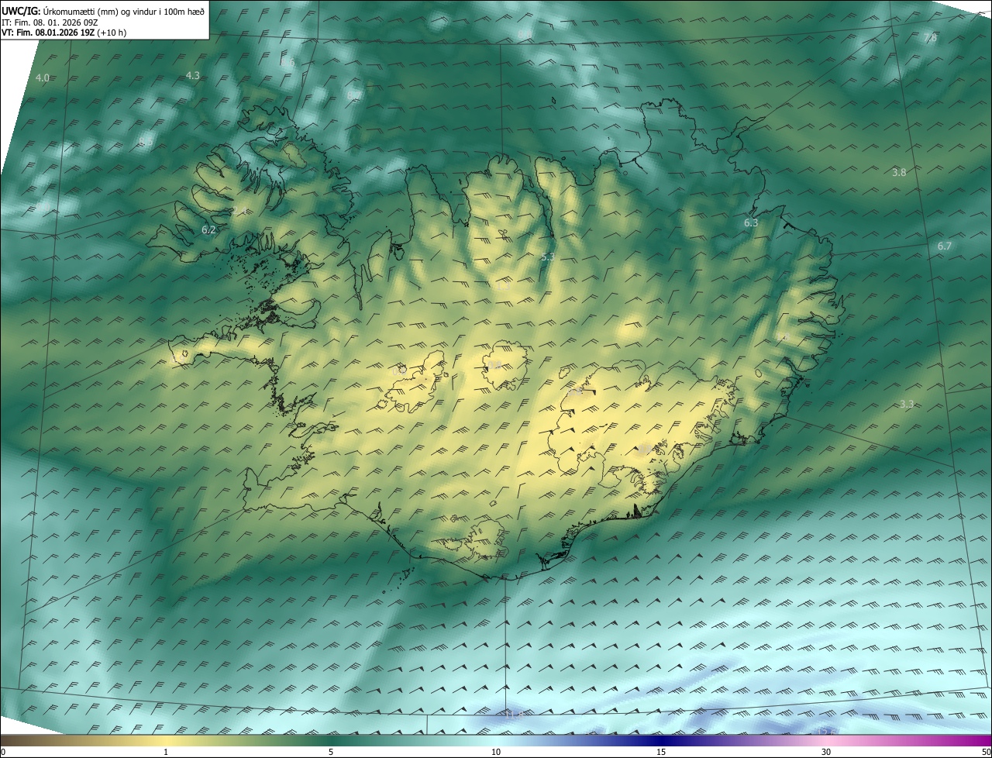992x758 pixels.
Task: Click the 5.3 value label in north Iceland
Action: click(x=547, y=257)
